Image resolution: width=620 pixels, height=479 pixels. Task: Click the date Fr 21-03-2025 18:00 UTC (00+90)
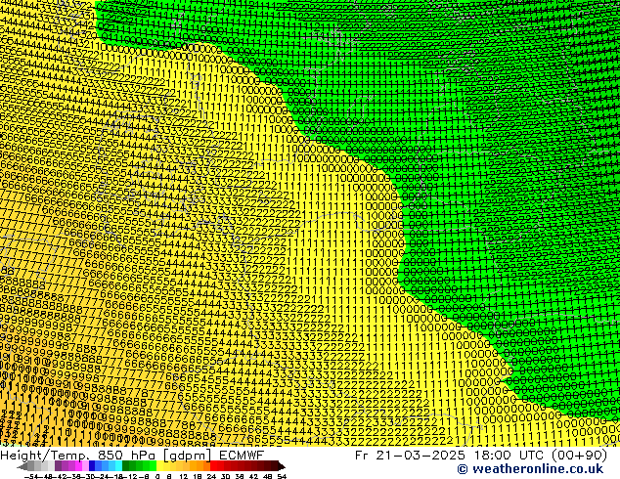coord(481,455)
